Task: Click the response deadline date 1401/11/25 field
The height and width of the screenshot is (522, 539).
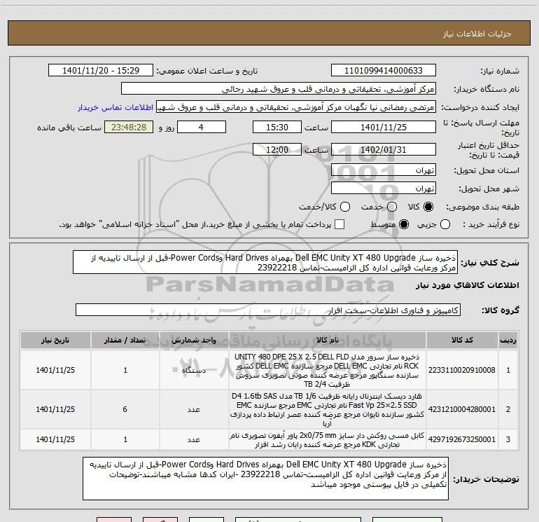Action: tap(384, 128)
